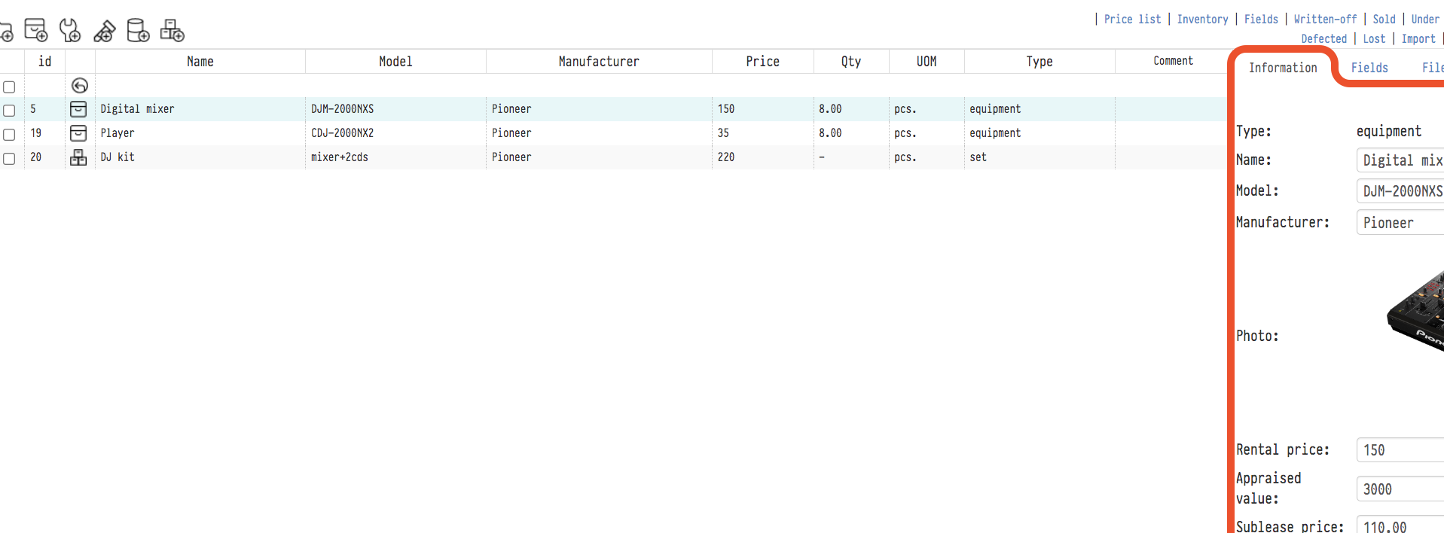Click the Import link
Viewport: 1444px width, 533px height.
point(1418,39)
